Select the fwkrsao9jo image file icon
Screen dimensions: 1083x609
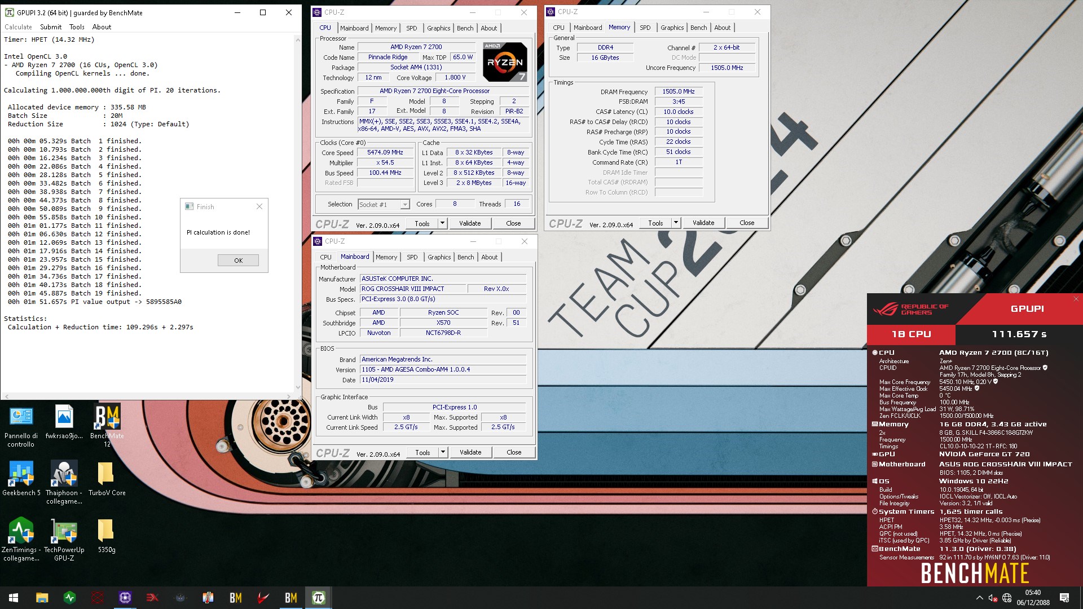[64, 422]
